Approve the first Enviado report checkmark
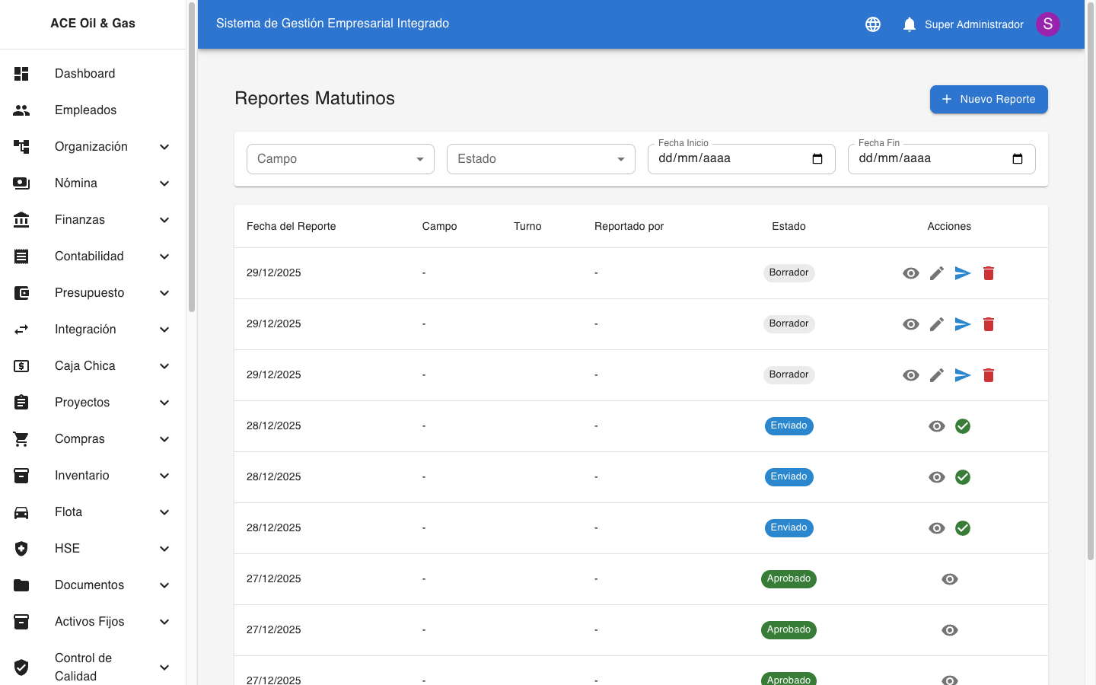The height and width of the screenshot is (685, 1096). (963, 426)
